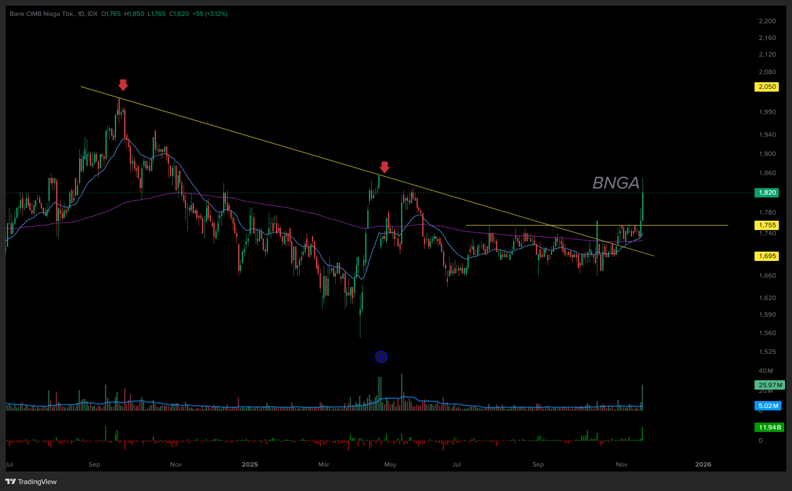Viewport: 792px width, 491px height.
Task: Click the TradingView wordmark text
Action: (37, 482)
